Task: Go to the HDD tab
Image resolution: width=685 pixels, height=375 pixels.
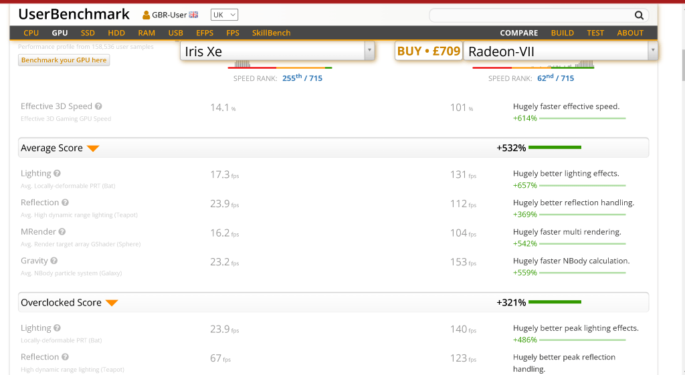Action: click(x=116, y=33)
